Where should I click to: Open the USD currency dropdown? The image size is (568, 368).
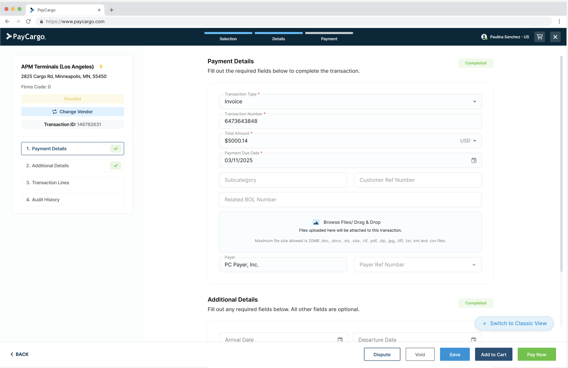468,141
